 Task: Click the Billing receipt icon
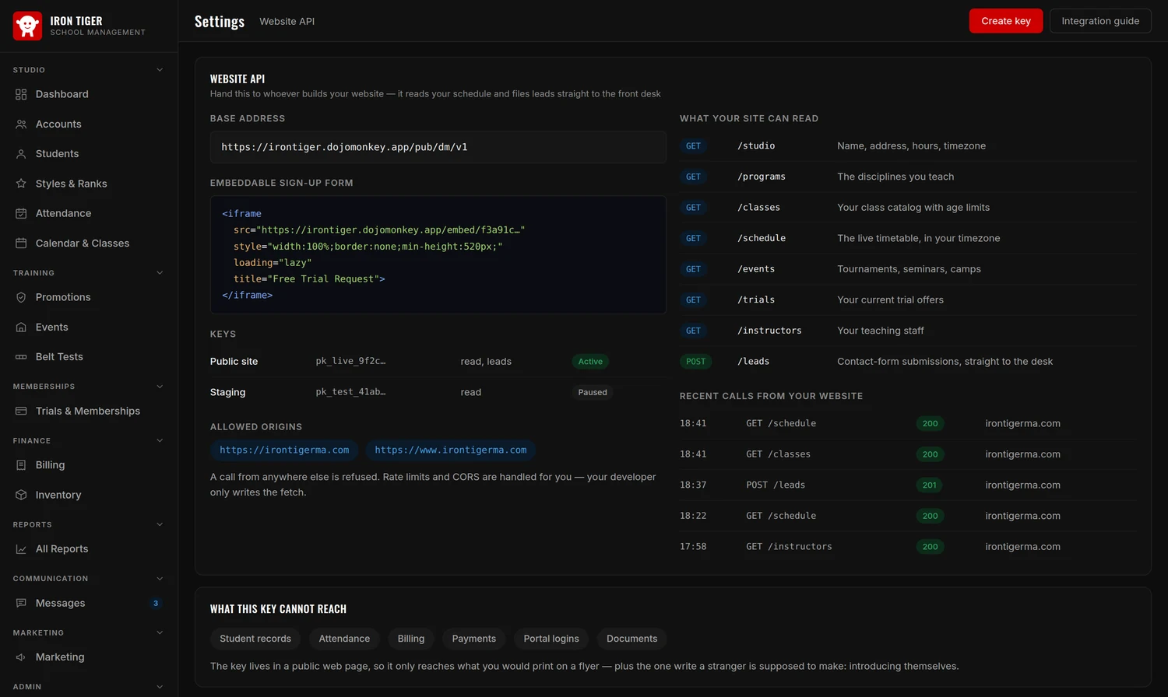pos(21,465)
